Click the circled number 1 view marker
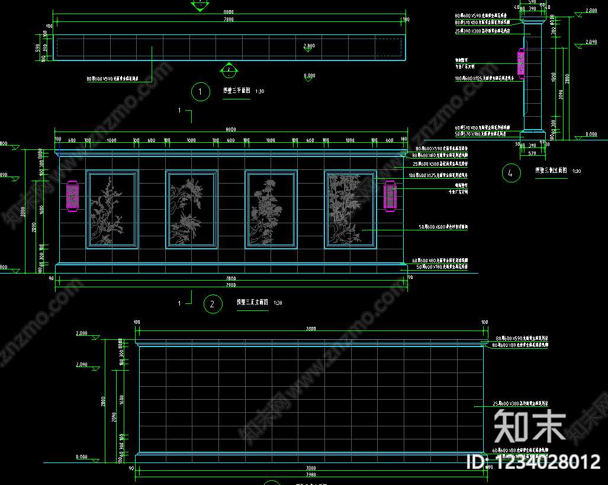608x485 pixels. pos(201,92)
